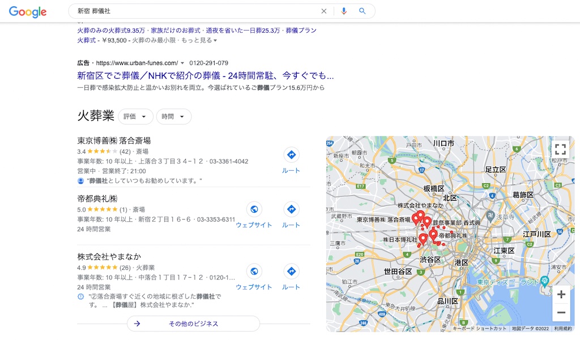Open the 新宿区でご葬儀 ad headline link
Image resolution: width=580 pixels, height=340 pixels.
point(205,76)
